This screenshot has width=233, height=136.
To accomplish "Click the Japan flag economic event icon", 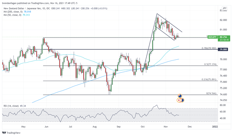I will 179,100.
